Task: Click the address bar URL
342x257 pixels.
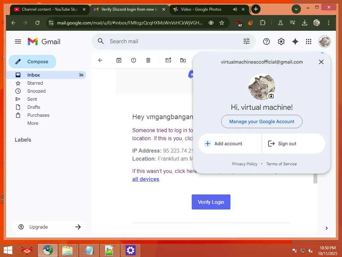Action: pos(130,23)
